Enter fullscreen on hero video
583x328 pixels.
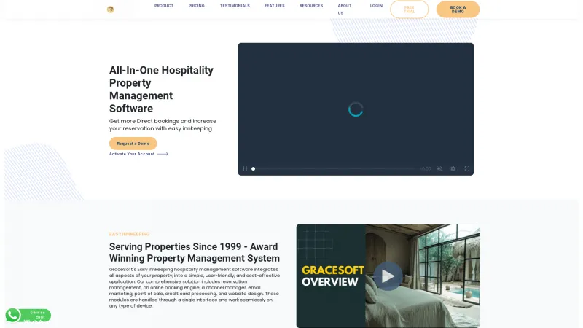(x=466, y=169)
